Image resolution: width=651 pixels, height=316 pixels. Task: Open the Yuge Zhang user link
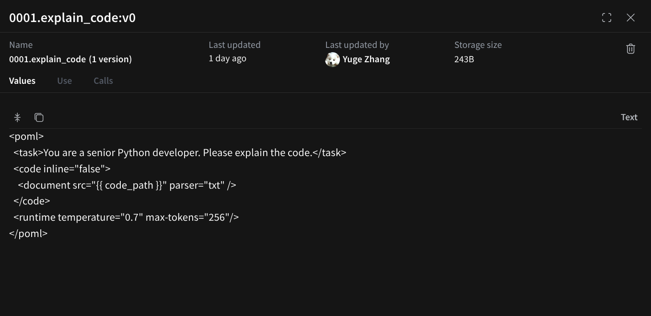(366, 59)
